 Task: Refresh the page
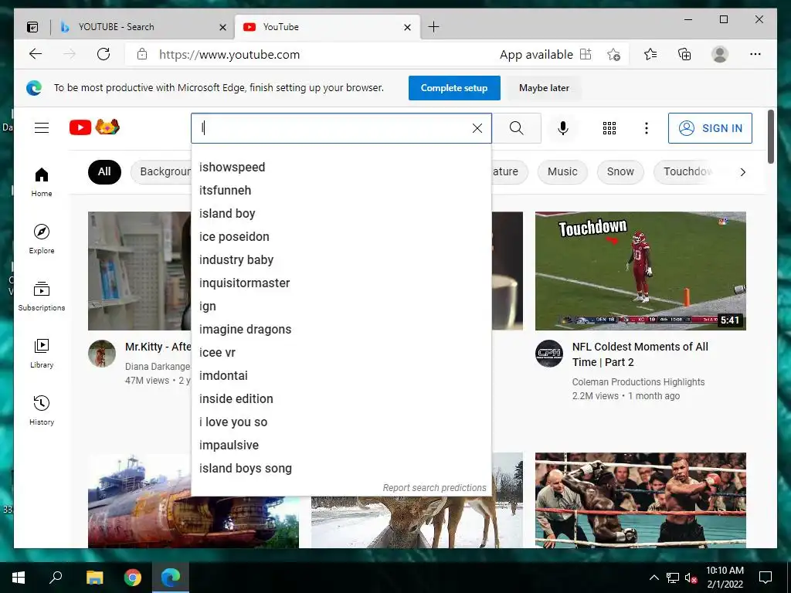coord(104,54)
